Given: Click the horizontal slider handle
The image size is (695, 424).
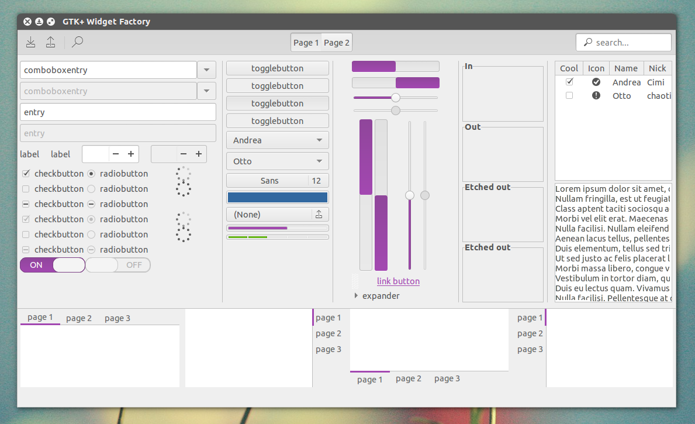Looking at the screenshot, I should pyautogui.click(x=396, y=98).
